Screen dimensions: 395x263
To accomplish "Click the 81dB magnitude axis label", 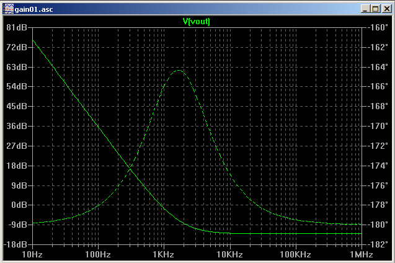I will (17, 27).
